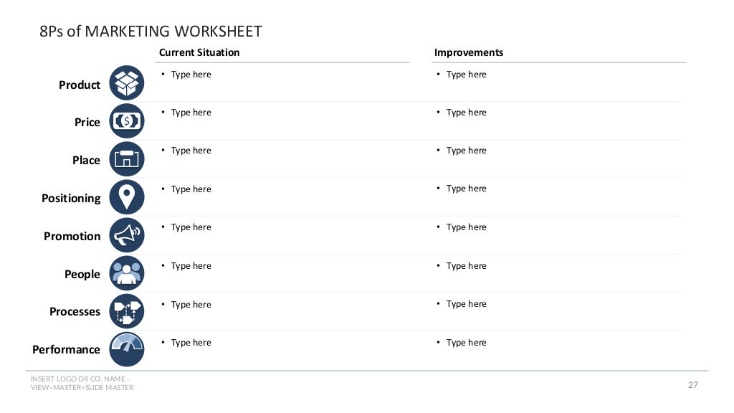Click People row Current Situation 'Type here'
This screenshot has height=413, width=734.
(x=191, y=266)
